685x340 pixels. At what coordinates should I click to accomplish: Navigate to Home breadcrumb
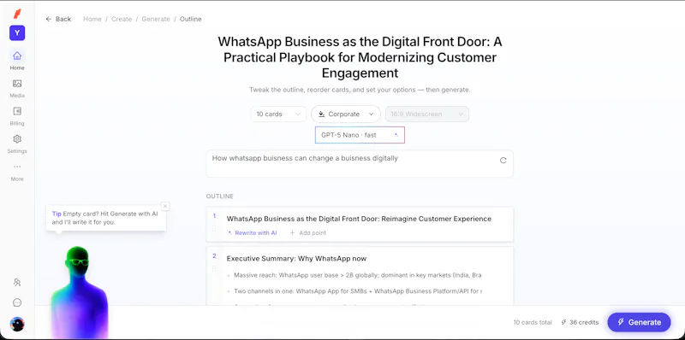[92, 19]
